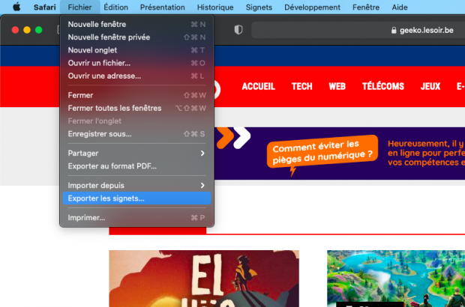Go to JEUX section
This screenshot has width=465, height=307.
tap(430, 86)
